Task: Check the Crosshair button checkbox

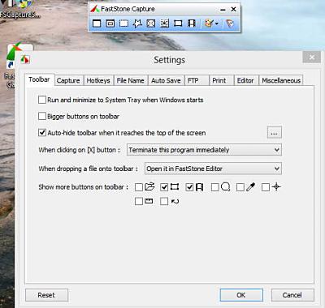Action: click(266, 187)
